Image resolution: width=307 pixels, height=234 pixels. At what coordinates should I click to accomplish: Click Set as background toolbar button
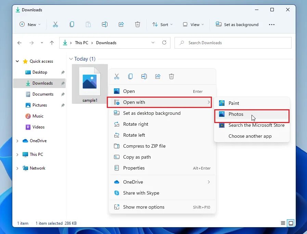tap(237, 25)
